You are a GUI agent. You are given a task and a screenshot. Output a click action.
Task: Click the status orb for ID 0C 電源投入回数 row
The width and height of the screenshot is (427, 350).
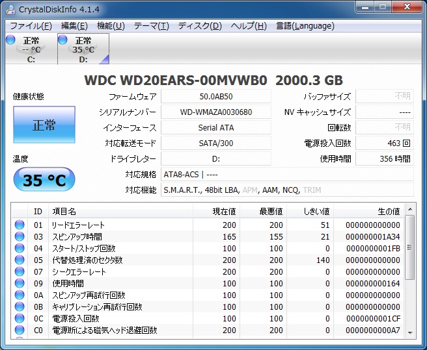point(20,318)
